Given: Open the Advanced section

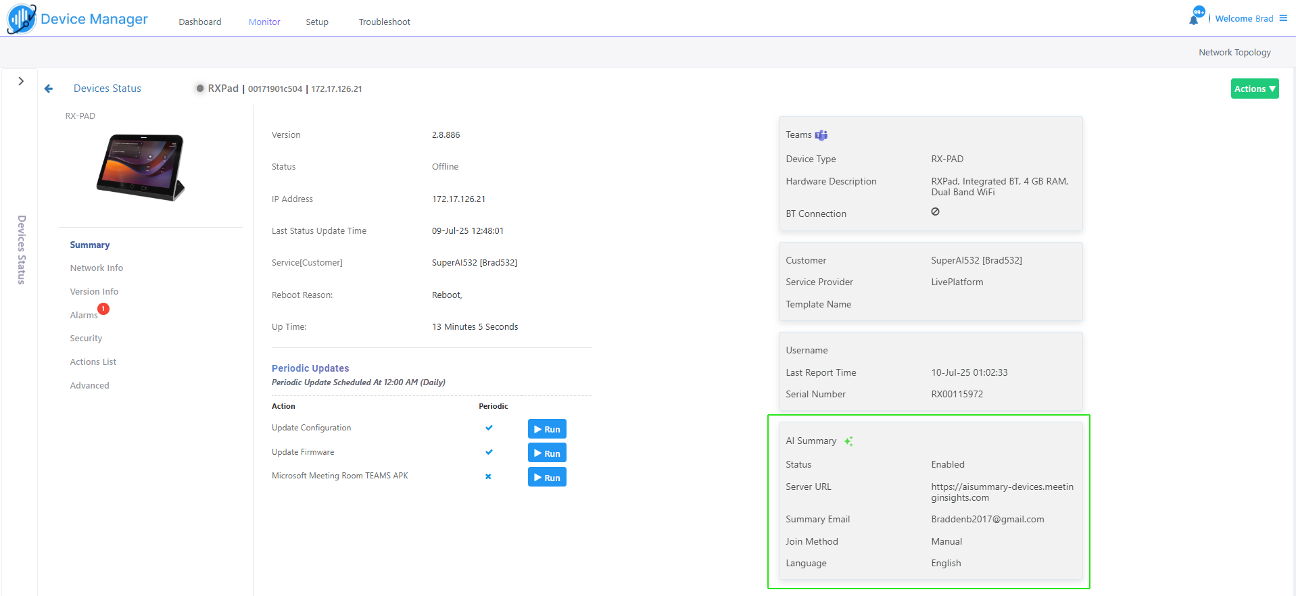Looking at the screenshot, I should [x=89, y=386].
